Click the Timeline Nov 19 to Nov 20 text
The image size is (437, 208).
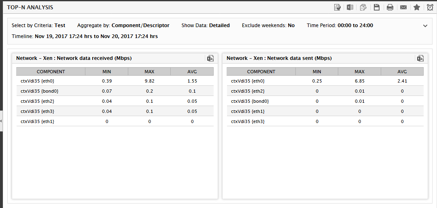[96, 36]
